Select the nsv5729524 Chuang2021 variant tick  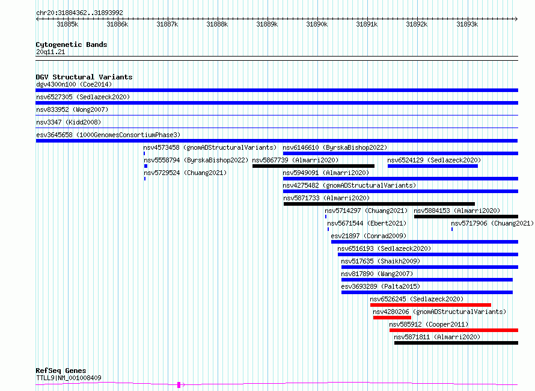[x=145, y=179]
